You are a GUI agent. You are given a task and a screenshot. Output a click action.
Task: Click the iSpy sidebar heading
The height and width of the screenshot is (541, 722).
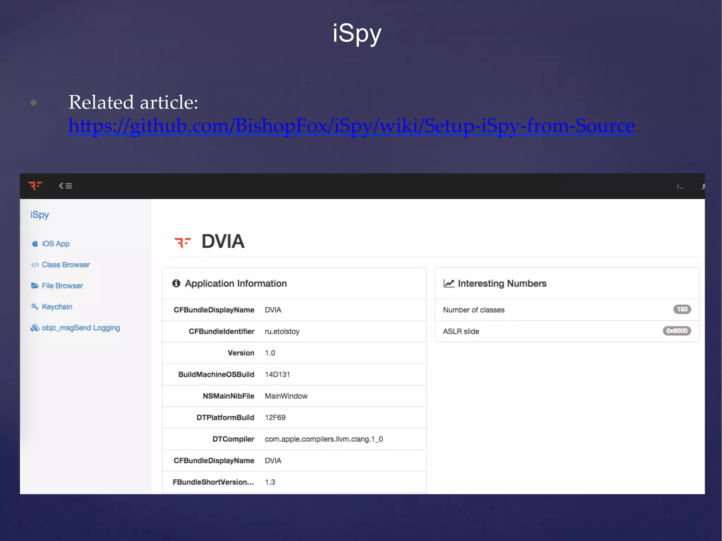click(39, 215)
